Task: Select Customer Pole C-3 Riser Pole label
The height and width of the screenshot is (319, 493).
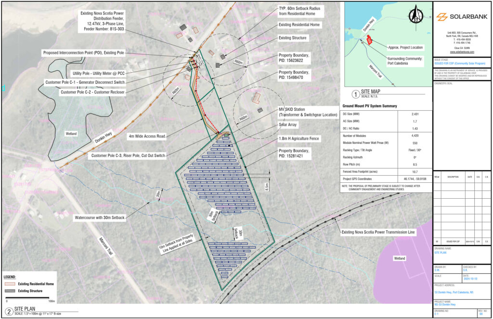Action: pyautogui.click(x=128, y=155)
